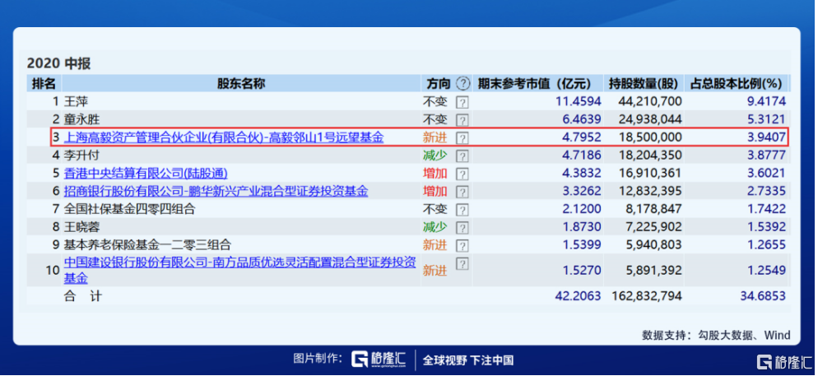Select 全国社保基金四零四组合 name
The width and height of the screenshot is (818, 376).
pos(129,210)
